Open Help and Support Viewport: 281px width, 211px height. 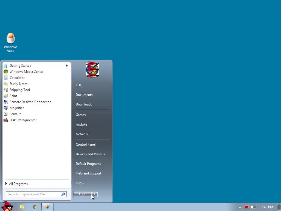[x=88, y=173]
